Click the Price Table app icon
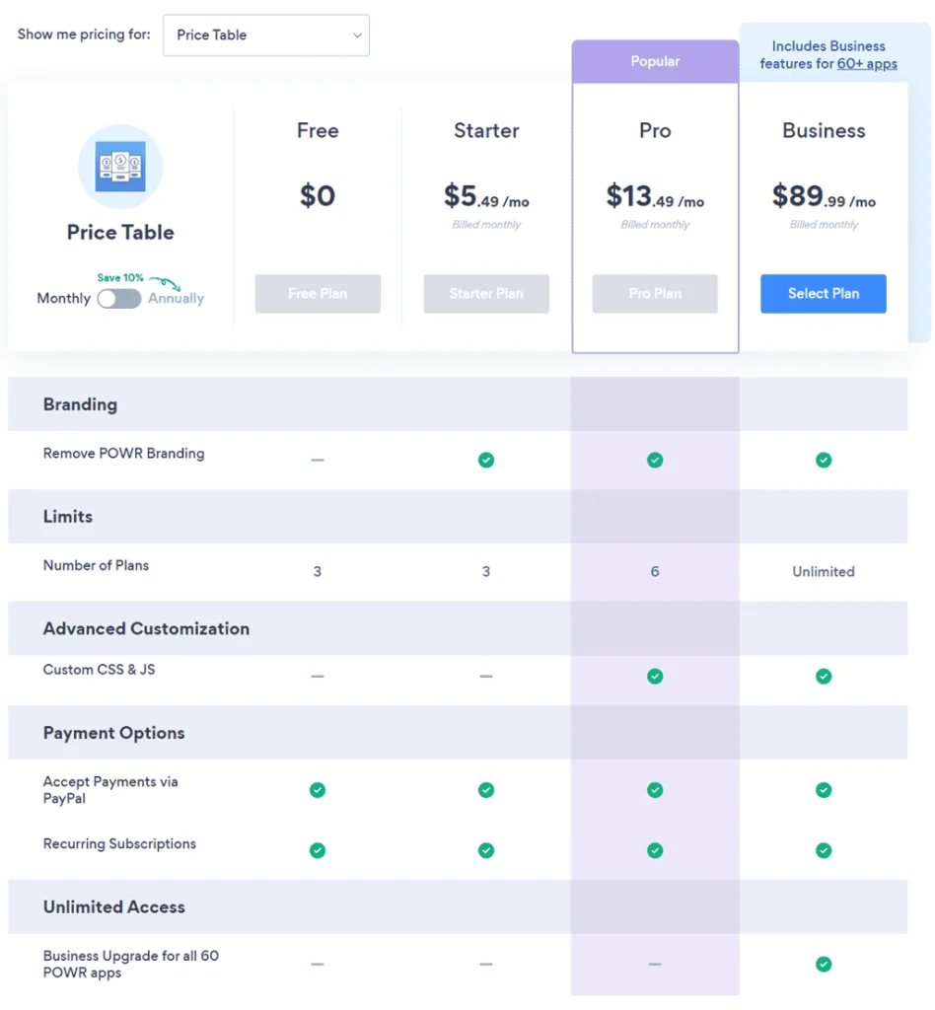 coord(119,167)
